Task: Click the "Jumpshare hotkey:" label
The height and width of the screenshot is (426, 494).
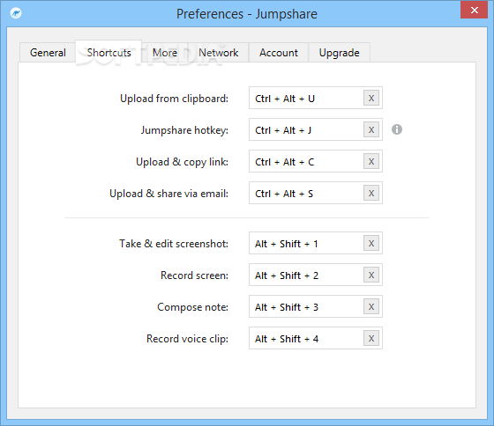Action: (184, 130)
